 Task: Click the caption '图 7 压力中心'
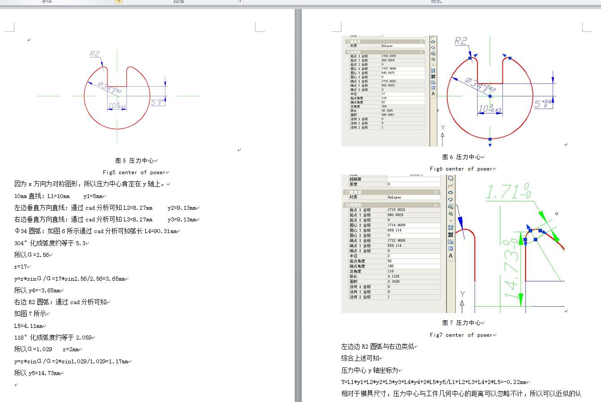[x=462, y=322]
